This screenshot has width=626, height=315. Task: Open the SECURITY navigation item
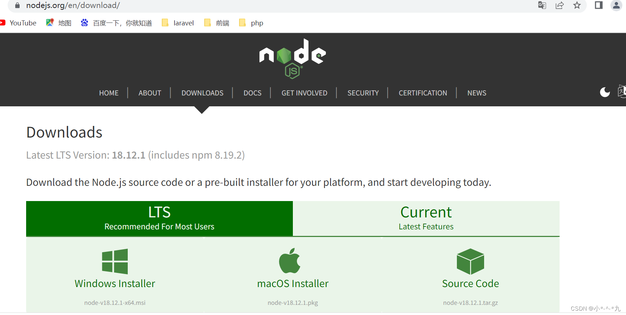[363, 93]
